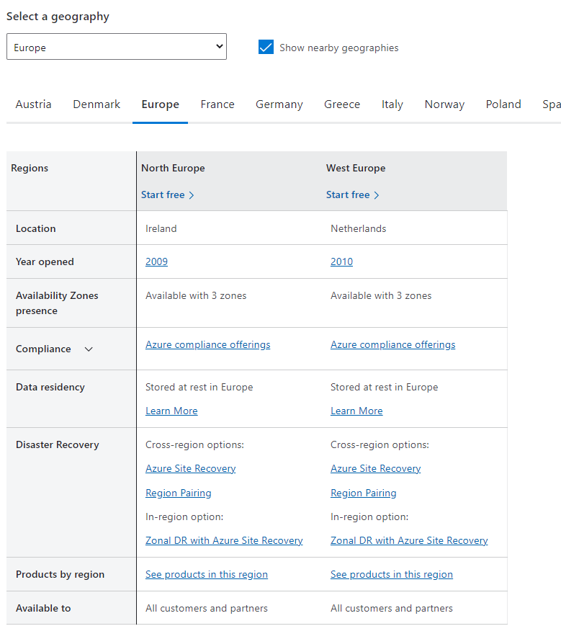Open West Europe Zonal DR with Azure Site Recovery
This screenshot has width=561, height=626.
(409, 540)
